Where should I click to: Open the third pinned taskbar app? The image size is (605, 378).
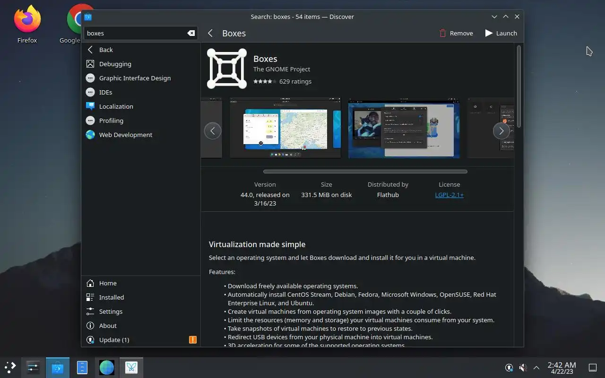coord(82,367)
